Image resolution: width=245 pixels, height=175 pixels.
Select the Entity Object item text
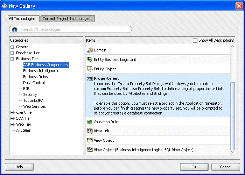click(105, 69)
